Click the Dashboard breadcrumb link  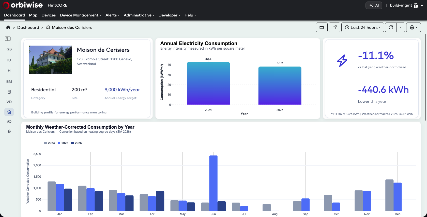point(28,28)
